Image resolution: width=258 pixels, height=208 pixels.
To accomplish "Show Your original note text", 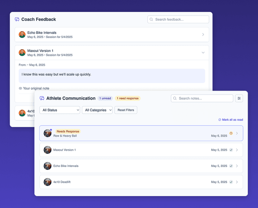I will click(x=36, y=88).
